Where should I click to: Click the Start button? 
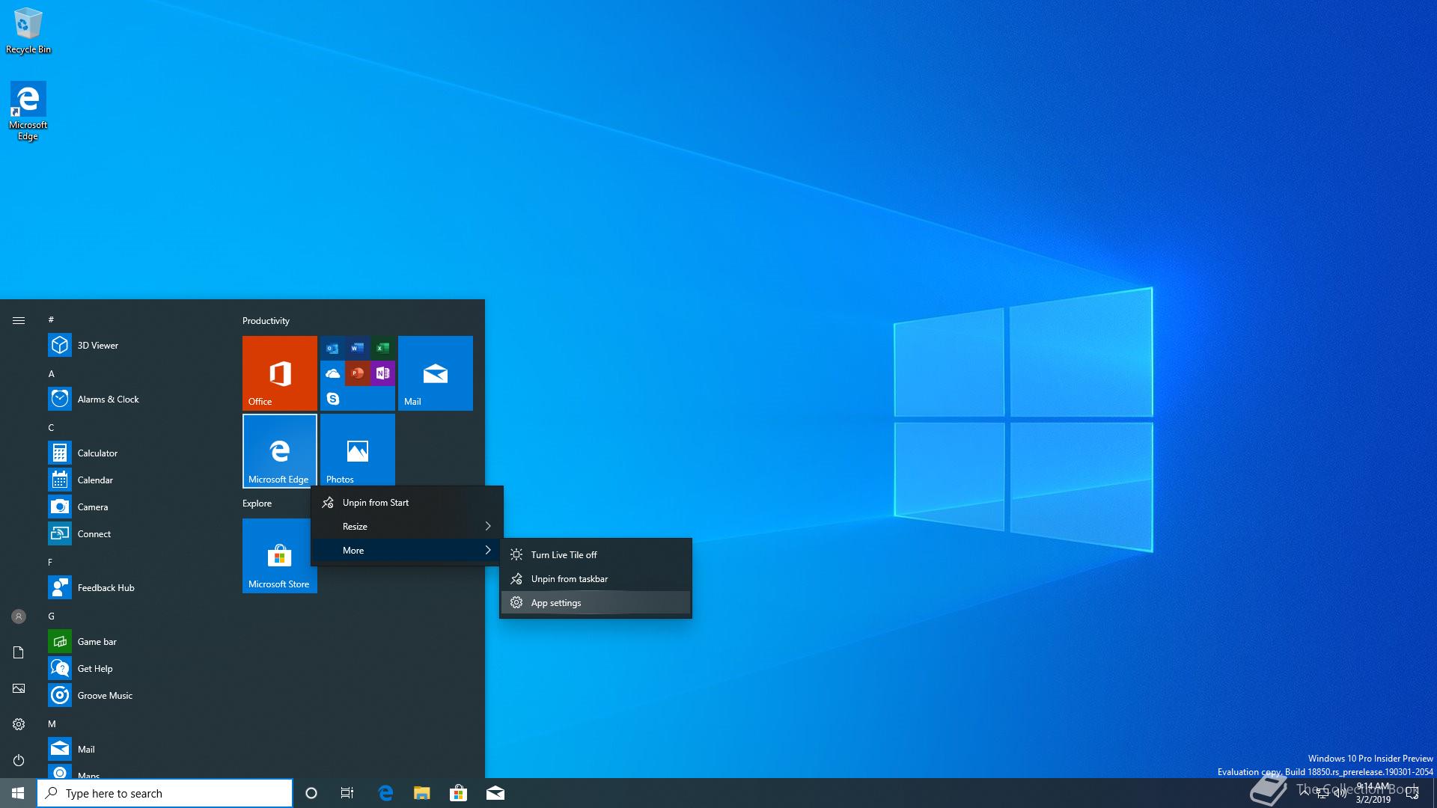pyautogui.click(x=18, y=793)
